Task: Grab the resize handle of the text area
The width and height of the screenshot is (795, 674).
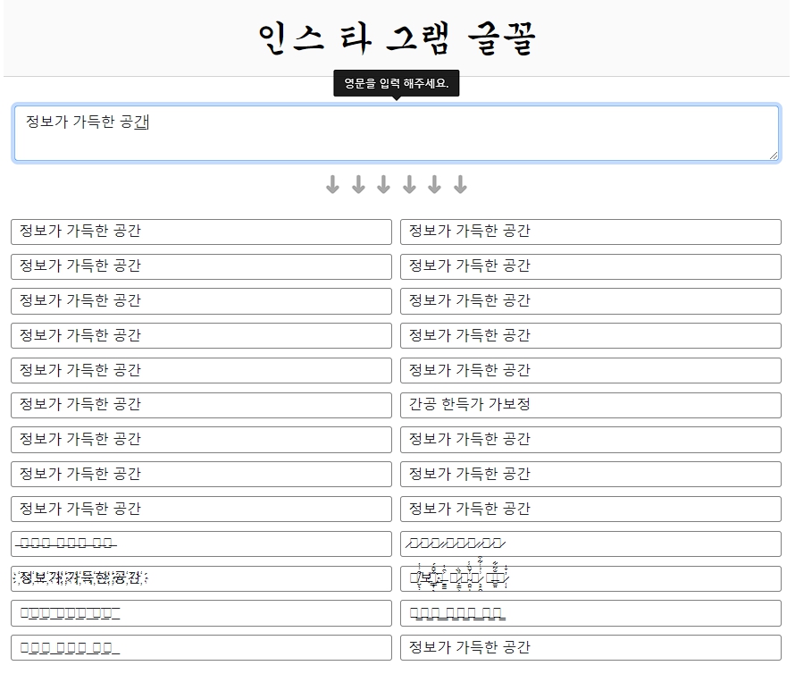Action: click(x=774, y=156)
